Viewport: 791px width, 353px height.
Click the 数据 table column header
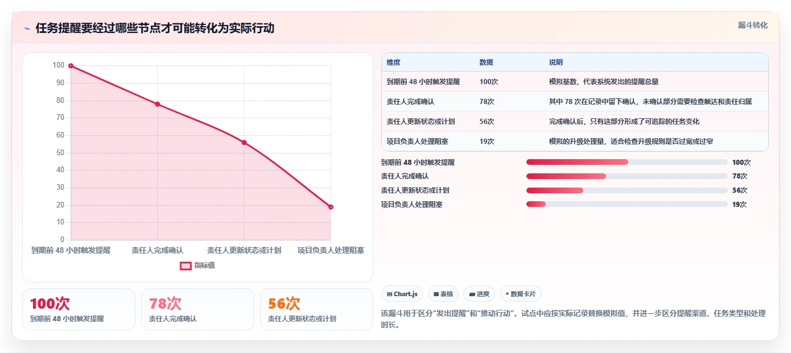point(487,63)
